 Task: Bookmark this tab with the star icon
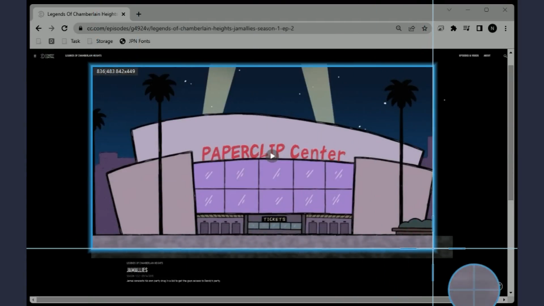point(424,28)
